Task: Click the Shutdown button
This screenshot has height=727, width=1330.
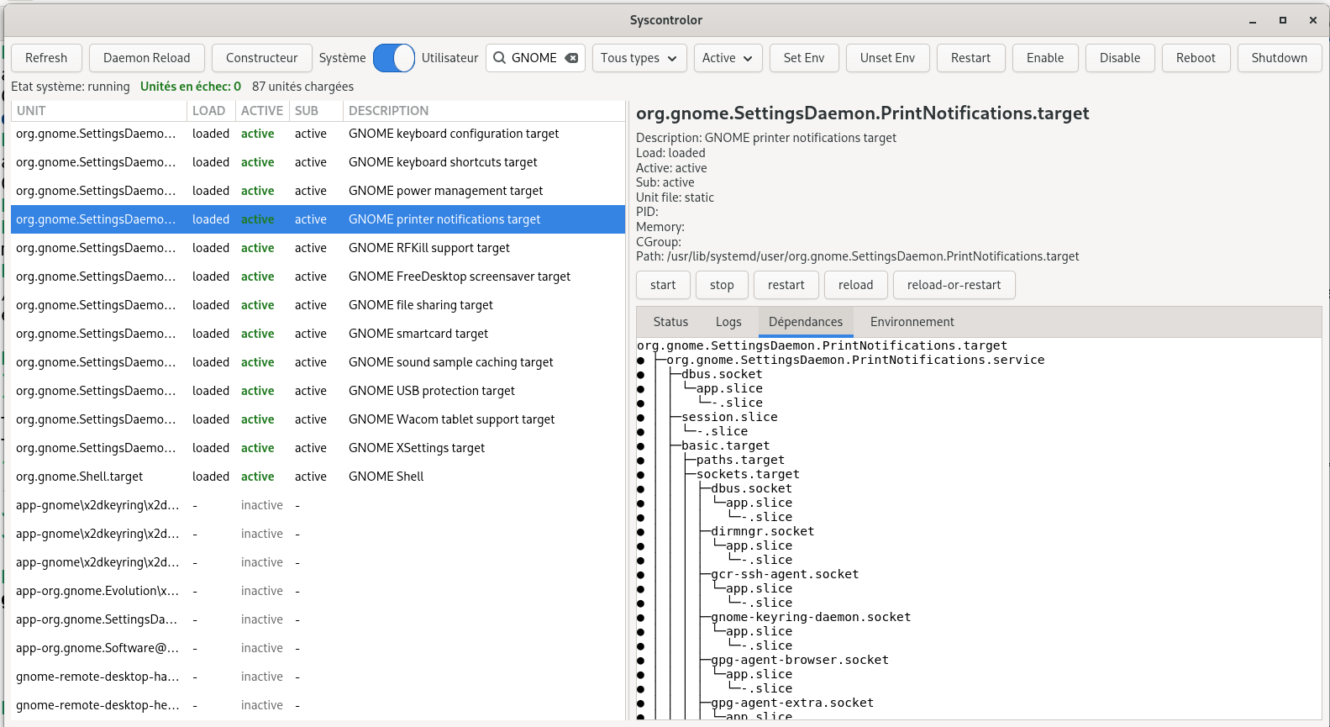Action: click(1280, 58)
